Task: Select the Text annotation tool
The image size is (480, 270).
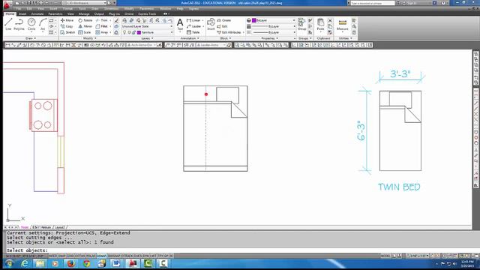Action: coord(180,25)
